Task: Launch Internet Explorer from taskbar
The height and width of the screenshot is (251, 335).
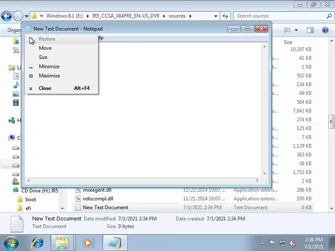Action: click(x=38, y=243)
